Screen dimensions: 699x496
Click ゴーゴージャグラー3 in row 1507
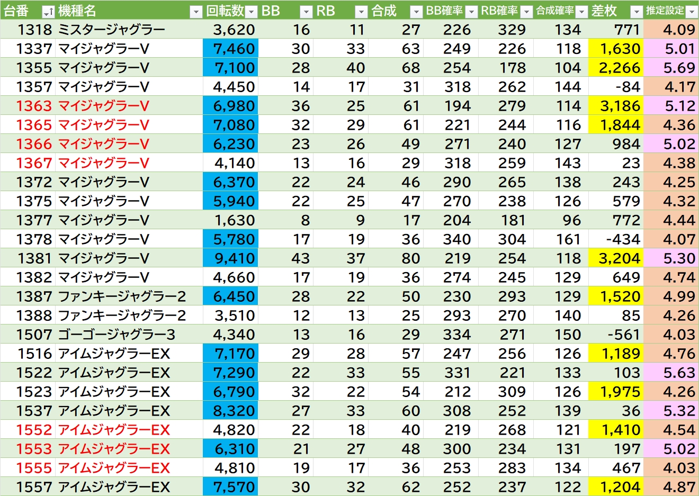(129, 335)
